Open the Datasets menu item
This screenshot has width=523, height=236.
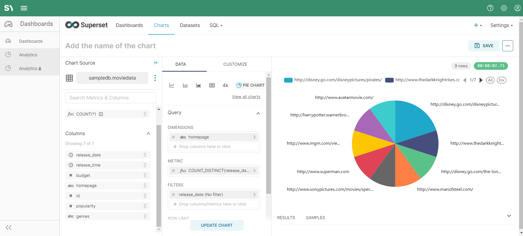click(190, 25)
